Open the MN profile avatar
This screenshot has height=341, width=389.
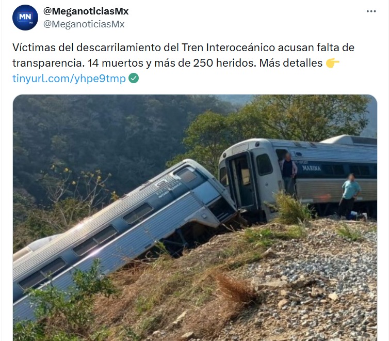[25, 18]
